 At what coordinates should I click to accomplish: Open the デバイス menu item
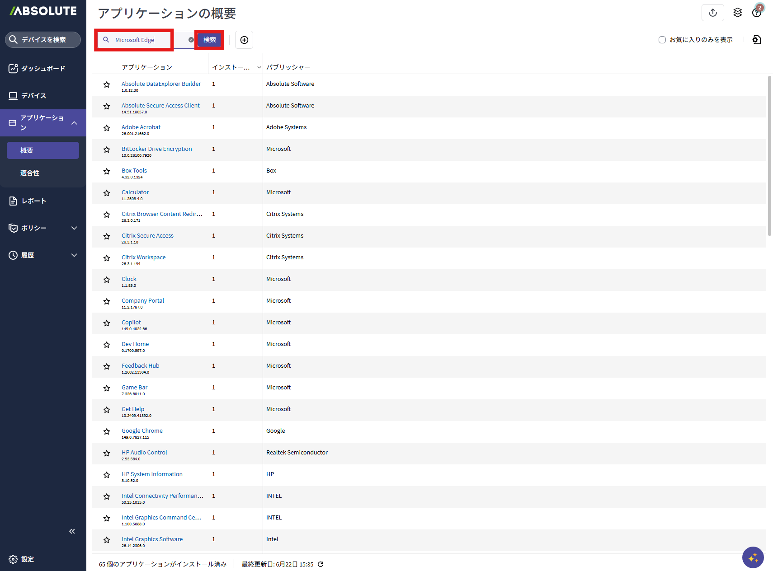(43, 96)
